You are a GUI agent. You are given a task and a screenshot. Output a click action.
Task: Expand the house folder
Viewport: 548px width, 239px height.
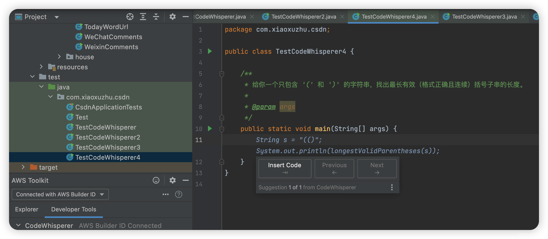[59, 57]
